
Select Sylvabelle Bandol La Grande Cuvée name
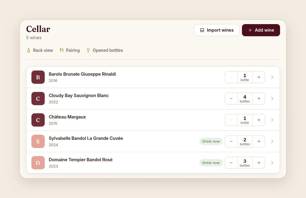(86, 138)
